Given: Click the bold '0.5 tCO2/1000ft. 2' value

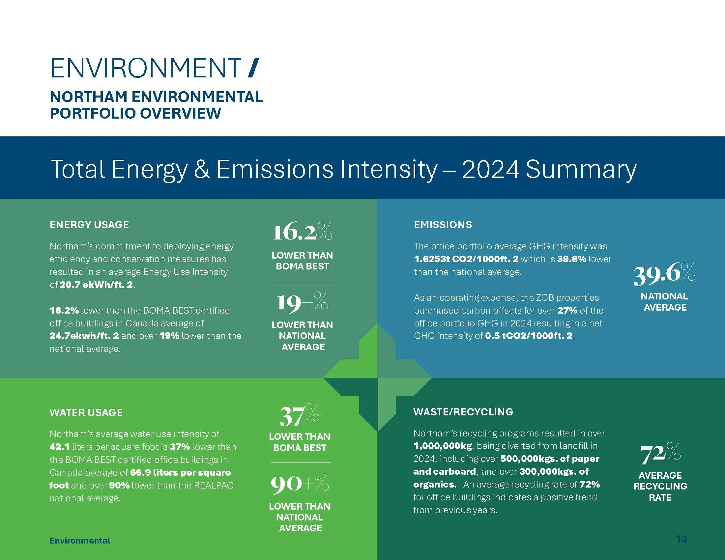Looking at the screenshot, I should (x=529, y=336).
